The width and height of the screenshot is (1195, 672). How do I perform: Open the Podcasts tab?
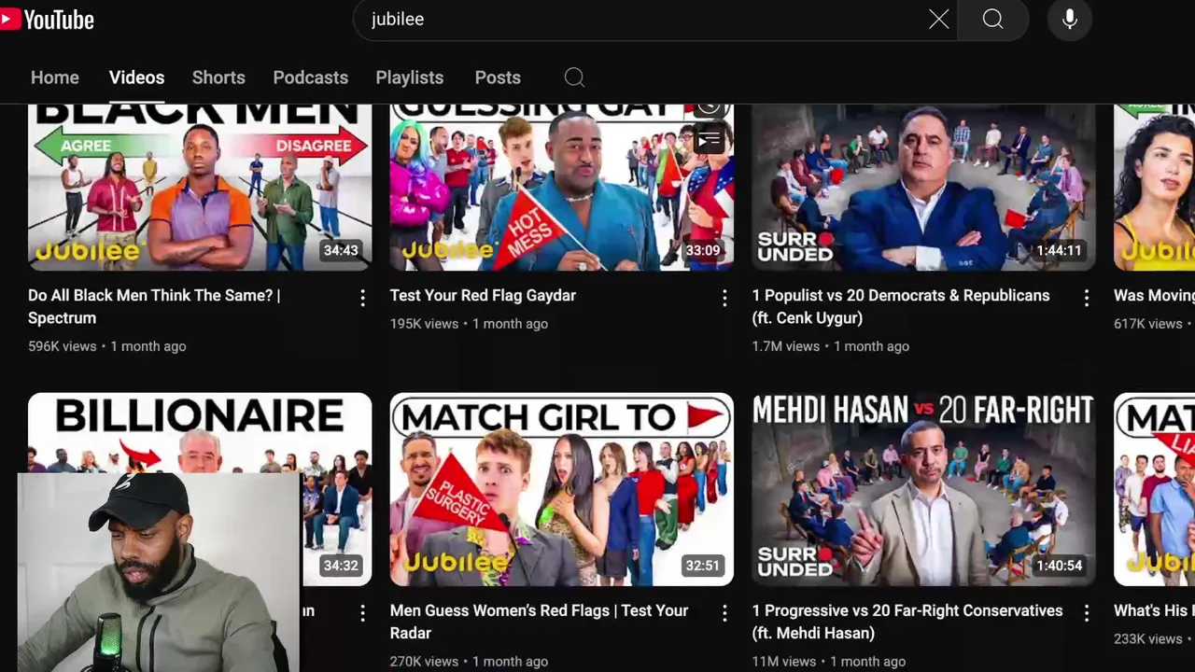tap(310, 77)
